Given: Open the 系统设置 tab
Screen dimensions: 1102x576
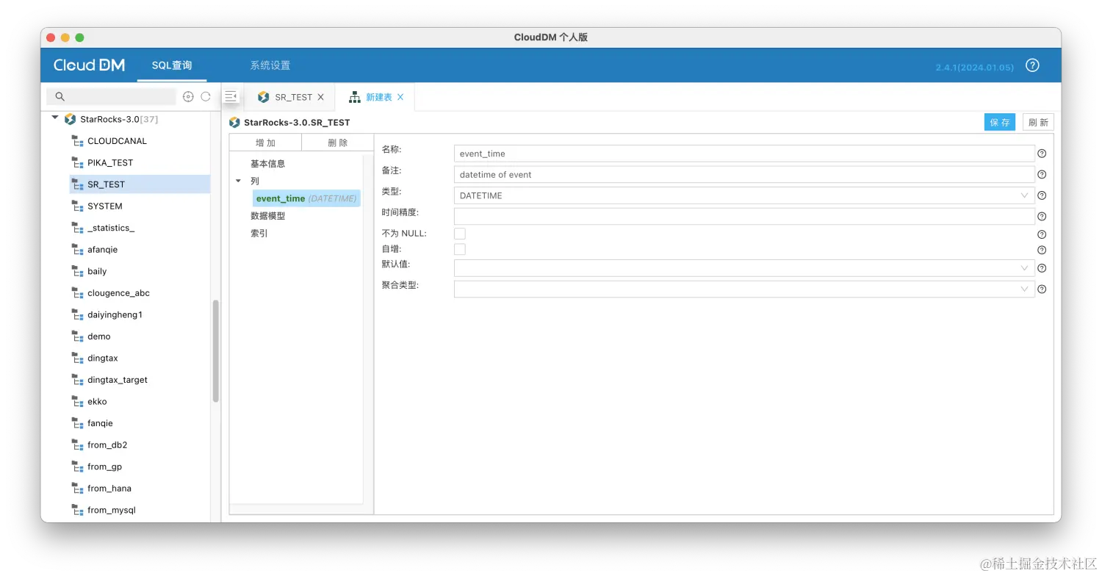Looking at the screenshot, I should tap(270, 65).
